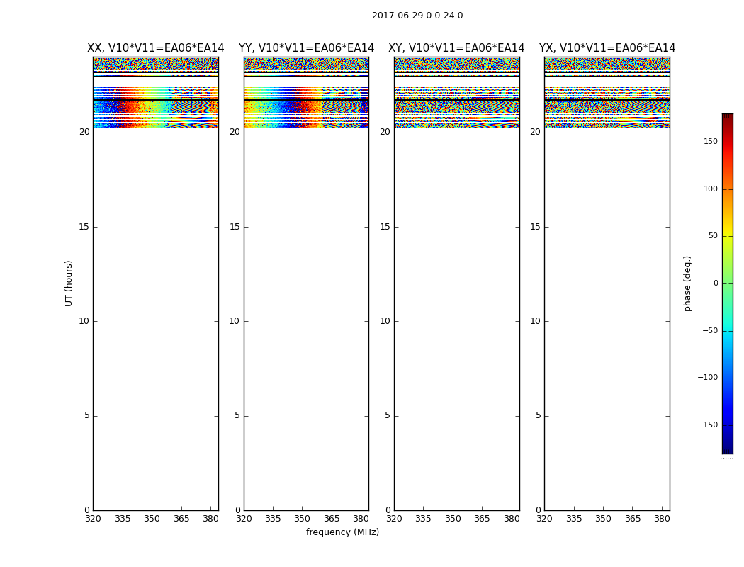
Task: Click the −150 tick on the colorbar
Action: point(708,425)
